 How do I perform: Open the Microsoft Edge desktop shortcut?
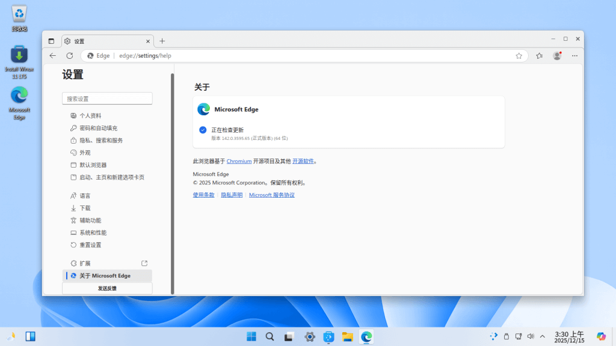tap(19, 103)
